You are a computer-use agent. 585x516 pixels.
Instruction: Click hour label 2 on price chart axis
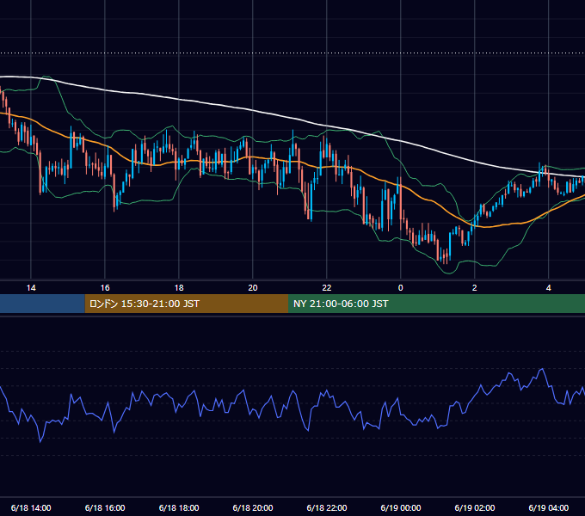click(475, 288)
